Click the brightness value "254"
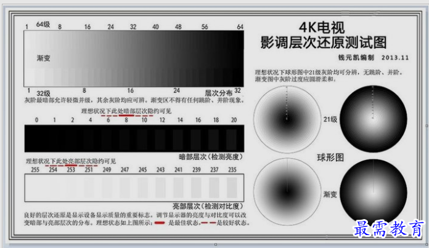This screenshot has height=248, width=429. [x=53, y=170]
